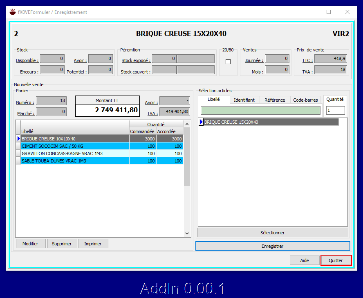This screenshot has width=363, height=298.
Task: Click the panier scrollbar down arrow
Action: (187, 233)
